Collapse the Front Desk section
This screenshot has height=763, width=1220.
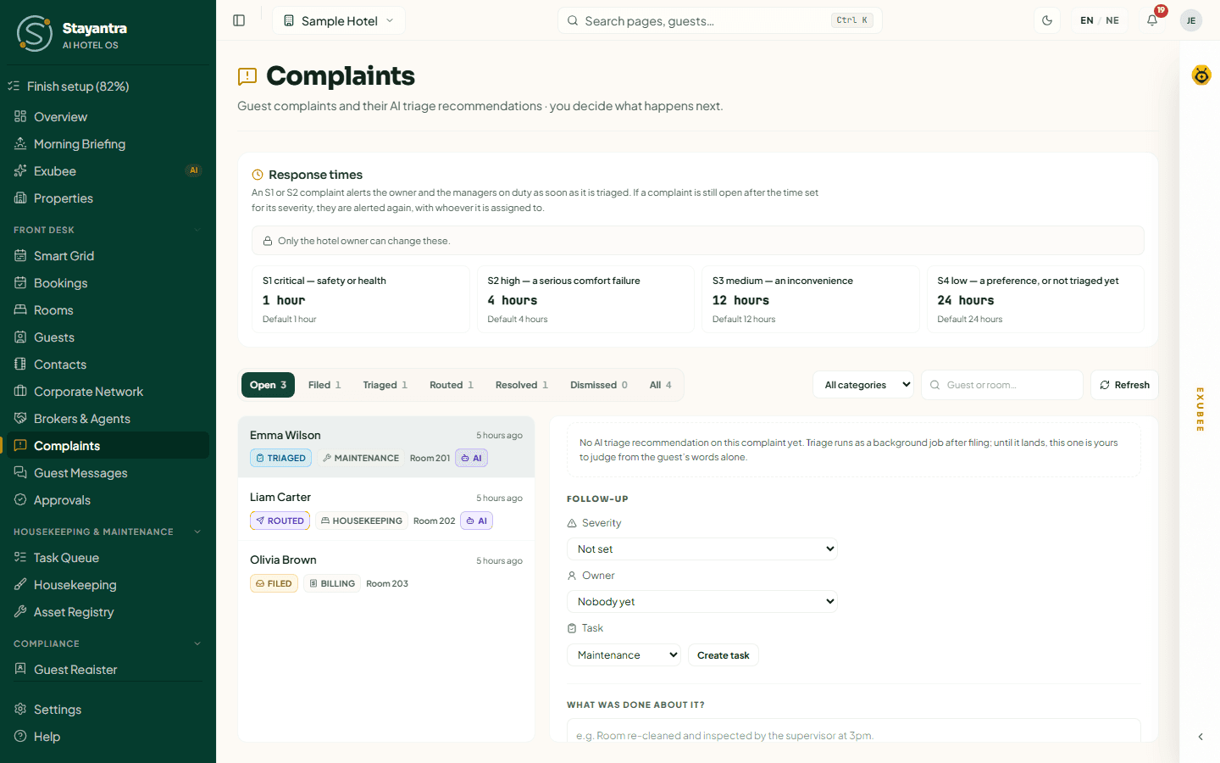coord(197,230)
